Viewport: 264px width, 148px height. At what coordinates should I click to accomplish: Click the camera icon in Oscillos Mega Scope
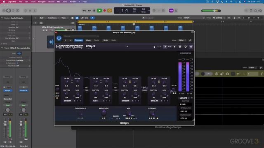click(x=227, y=74)
